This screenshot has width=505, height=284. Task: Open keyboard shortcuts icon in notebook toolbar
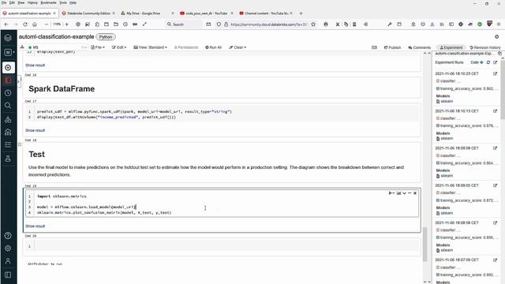point(374,47)
